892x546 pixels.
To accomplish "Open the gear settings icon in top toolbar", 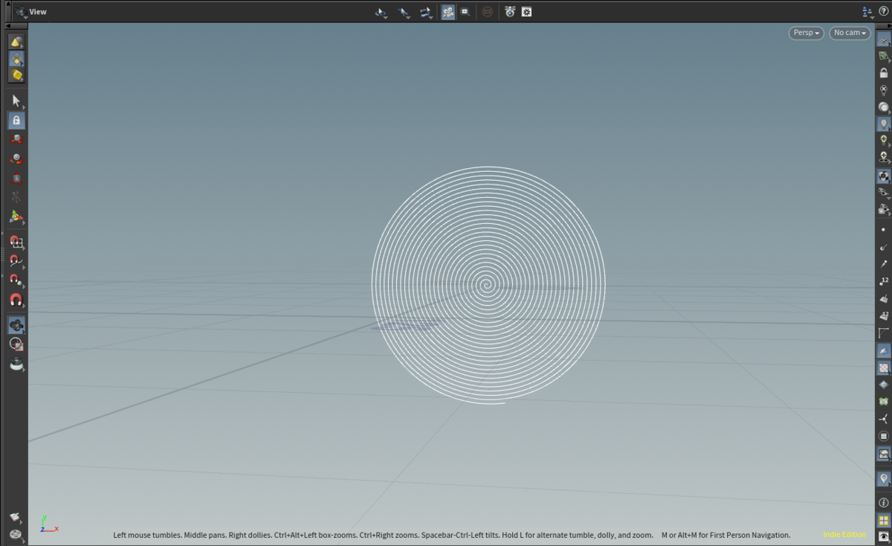I will (x=527, y=12).
